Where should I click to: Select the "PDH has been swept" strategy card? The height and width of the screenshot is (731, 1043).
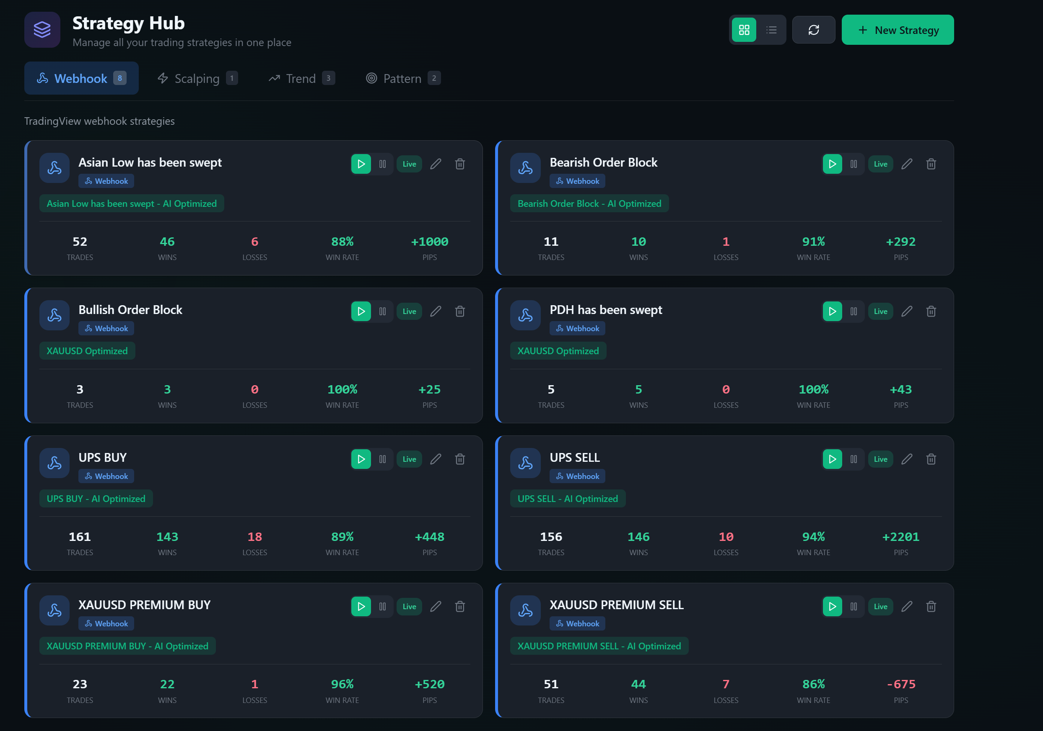click(x=724, y=356)
